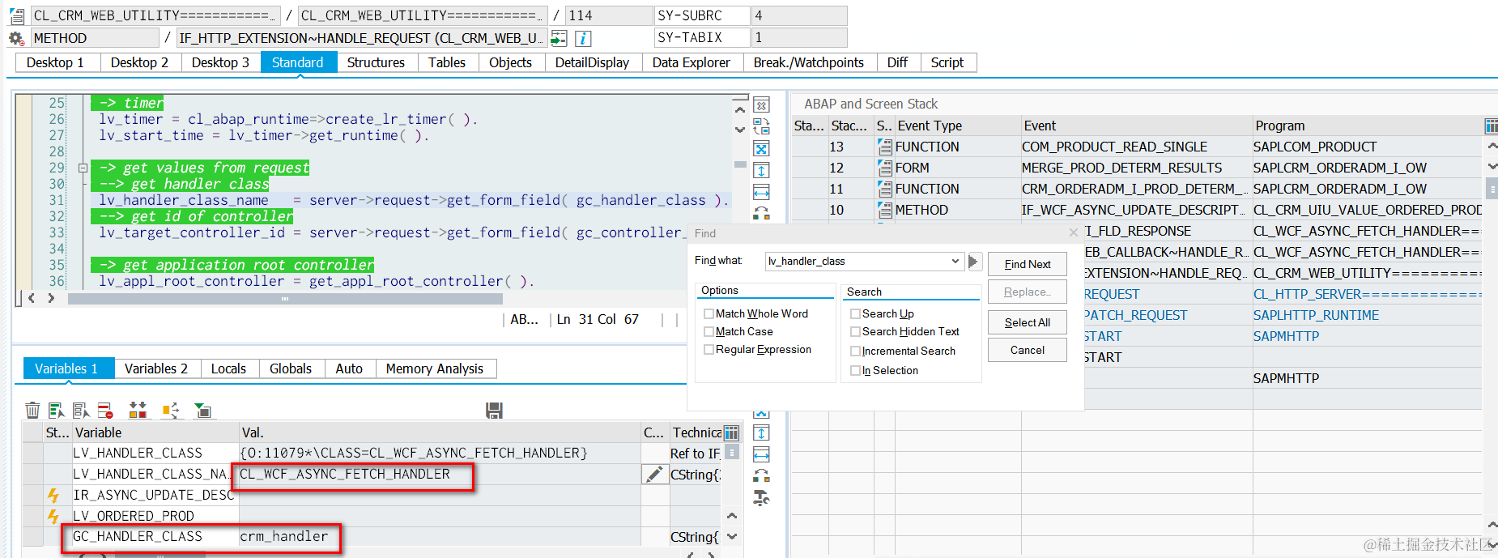Click the gear icon beside METHOD field

[x=16, y=38]
